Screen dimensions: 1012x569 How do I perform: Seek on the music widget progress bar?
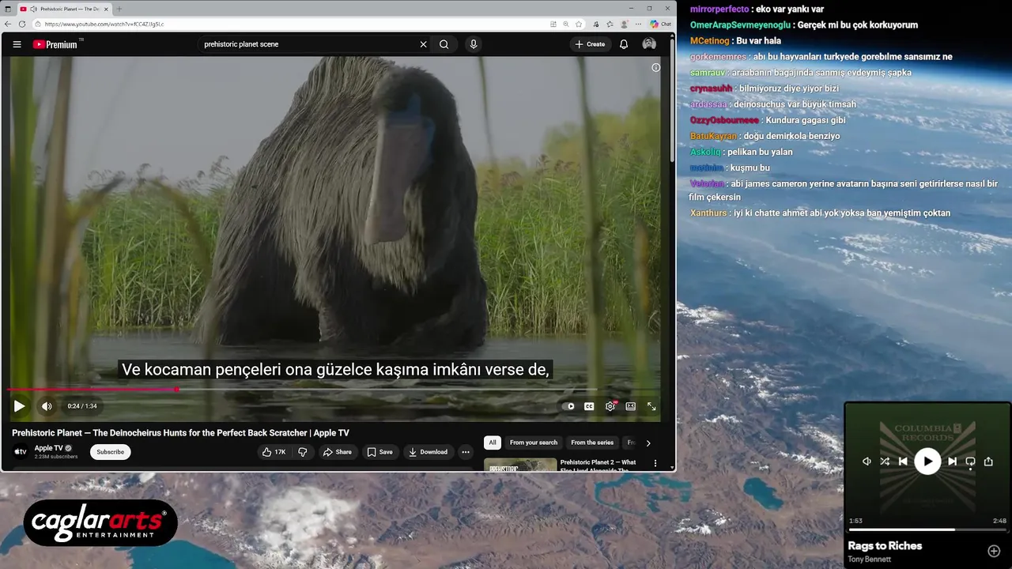pos(927,529)
